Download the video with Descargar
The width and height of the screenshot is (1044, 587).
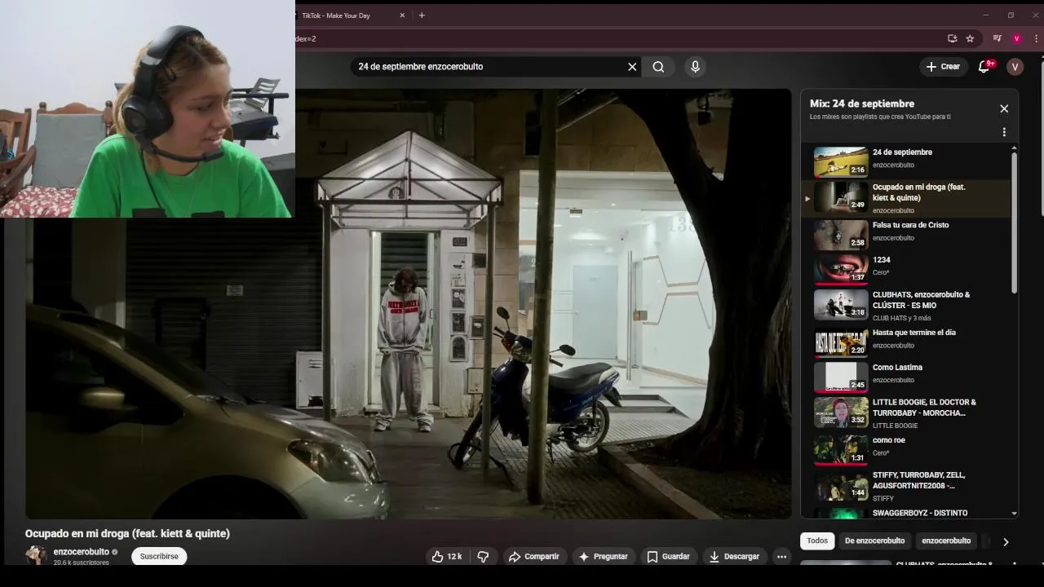(x=734, y=557)
